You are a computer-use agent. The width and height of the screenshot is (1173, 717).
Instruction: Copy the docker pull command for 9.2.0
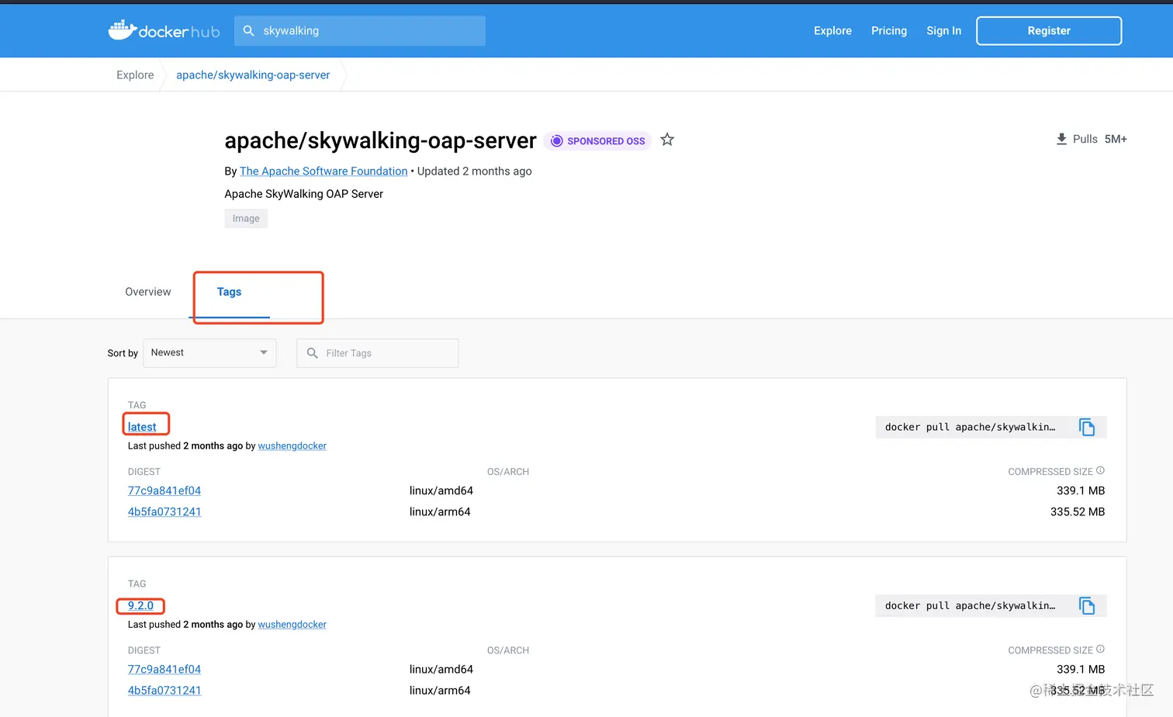point(1087,606)
